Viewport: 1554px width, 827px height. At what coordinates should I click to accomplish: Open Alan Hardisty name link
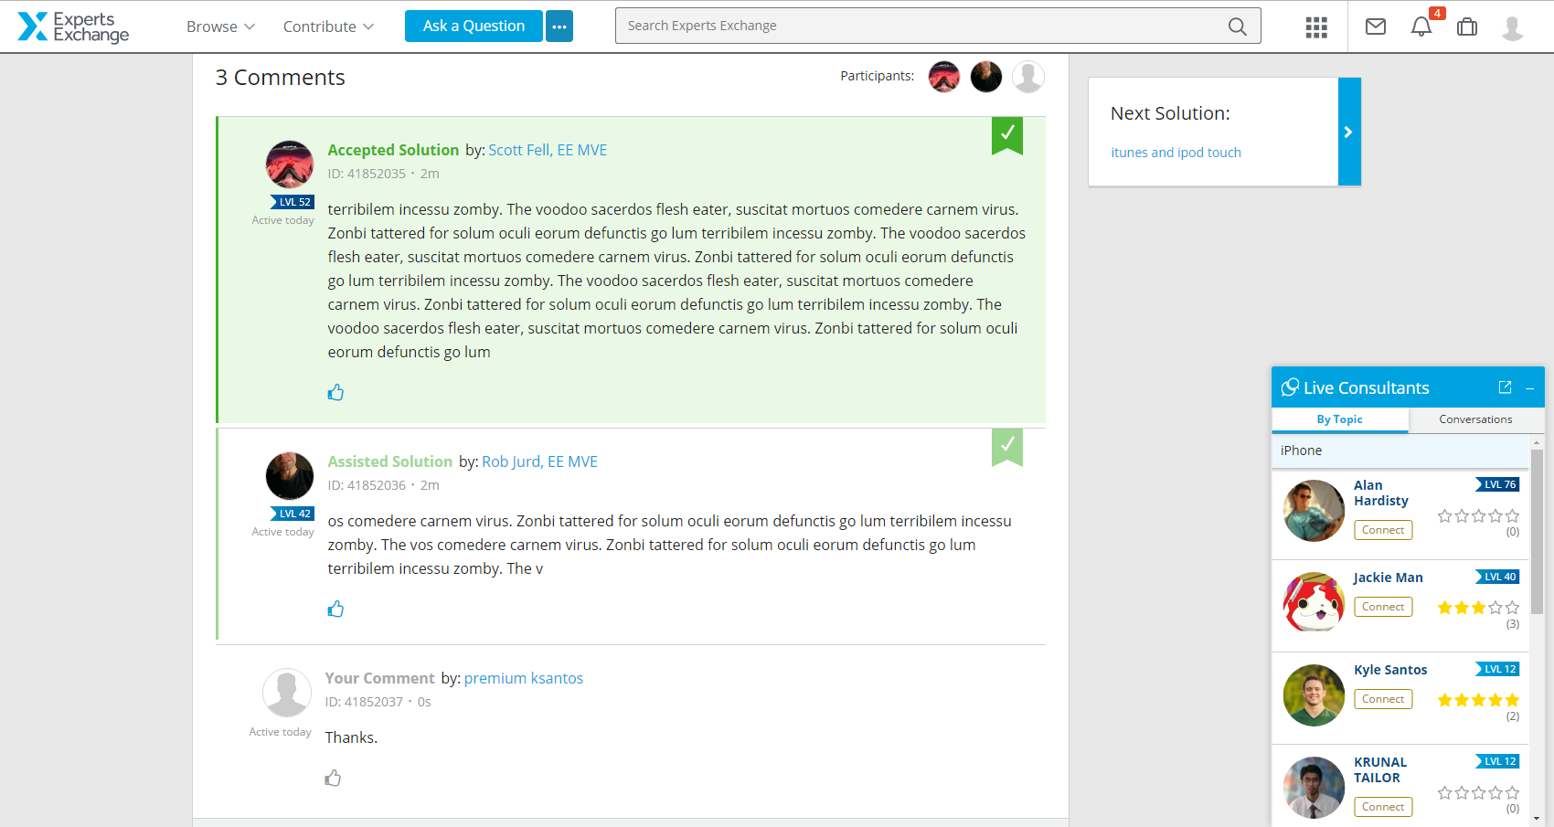tap(1381, 493)
